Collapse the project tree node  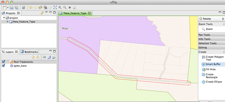[x=4, y=18]
